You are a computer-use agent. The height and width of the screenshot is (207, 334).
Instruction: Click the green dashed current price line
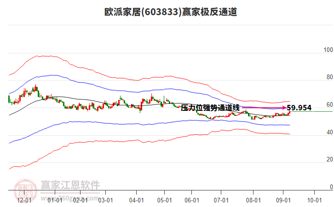(311, 112)
